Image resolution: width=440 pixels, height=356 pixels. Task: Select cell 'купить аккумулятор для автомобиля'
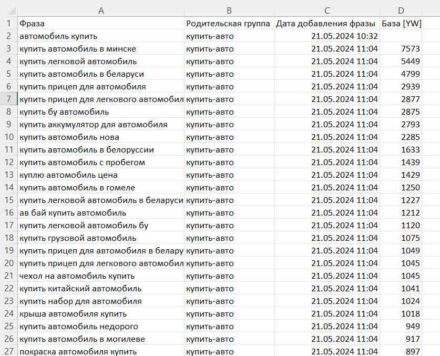point(101,125)
